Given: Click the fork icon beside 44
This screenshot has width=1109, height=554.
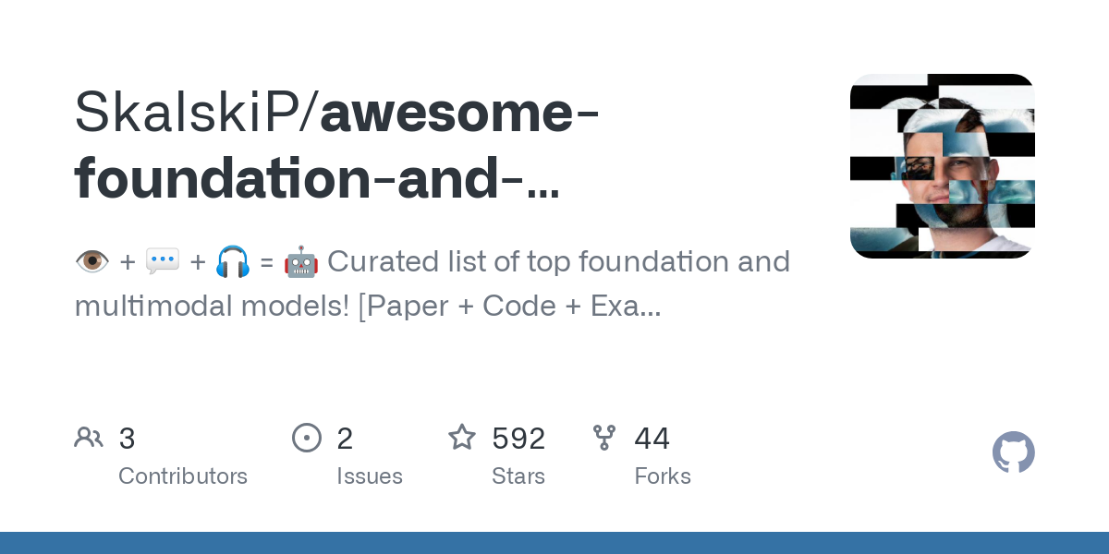Looking at the screenshot, I should point(604,438).
